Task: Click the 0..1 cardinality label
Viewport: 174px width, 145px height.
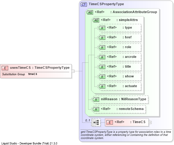Action: pyautogui.click(x=88, y=120)
